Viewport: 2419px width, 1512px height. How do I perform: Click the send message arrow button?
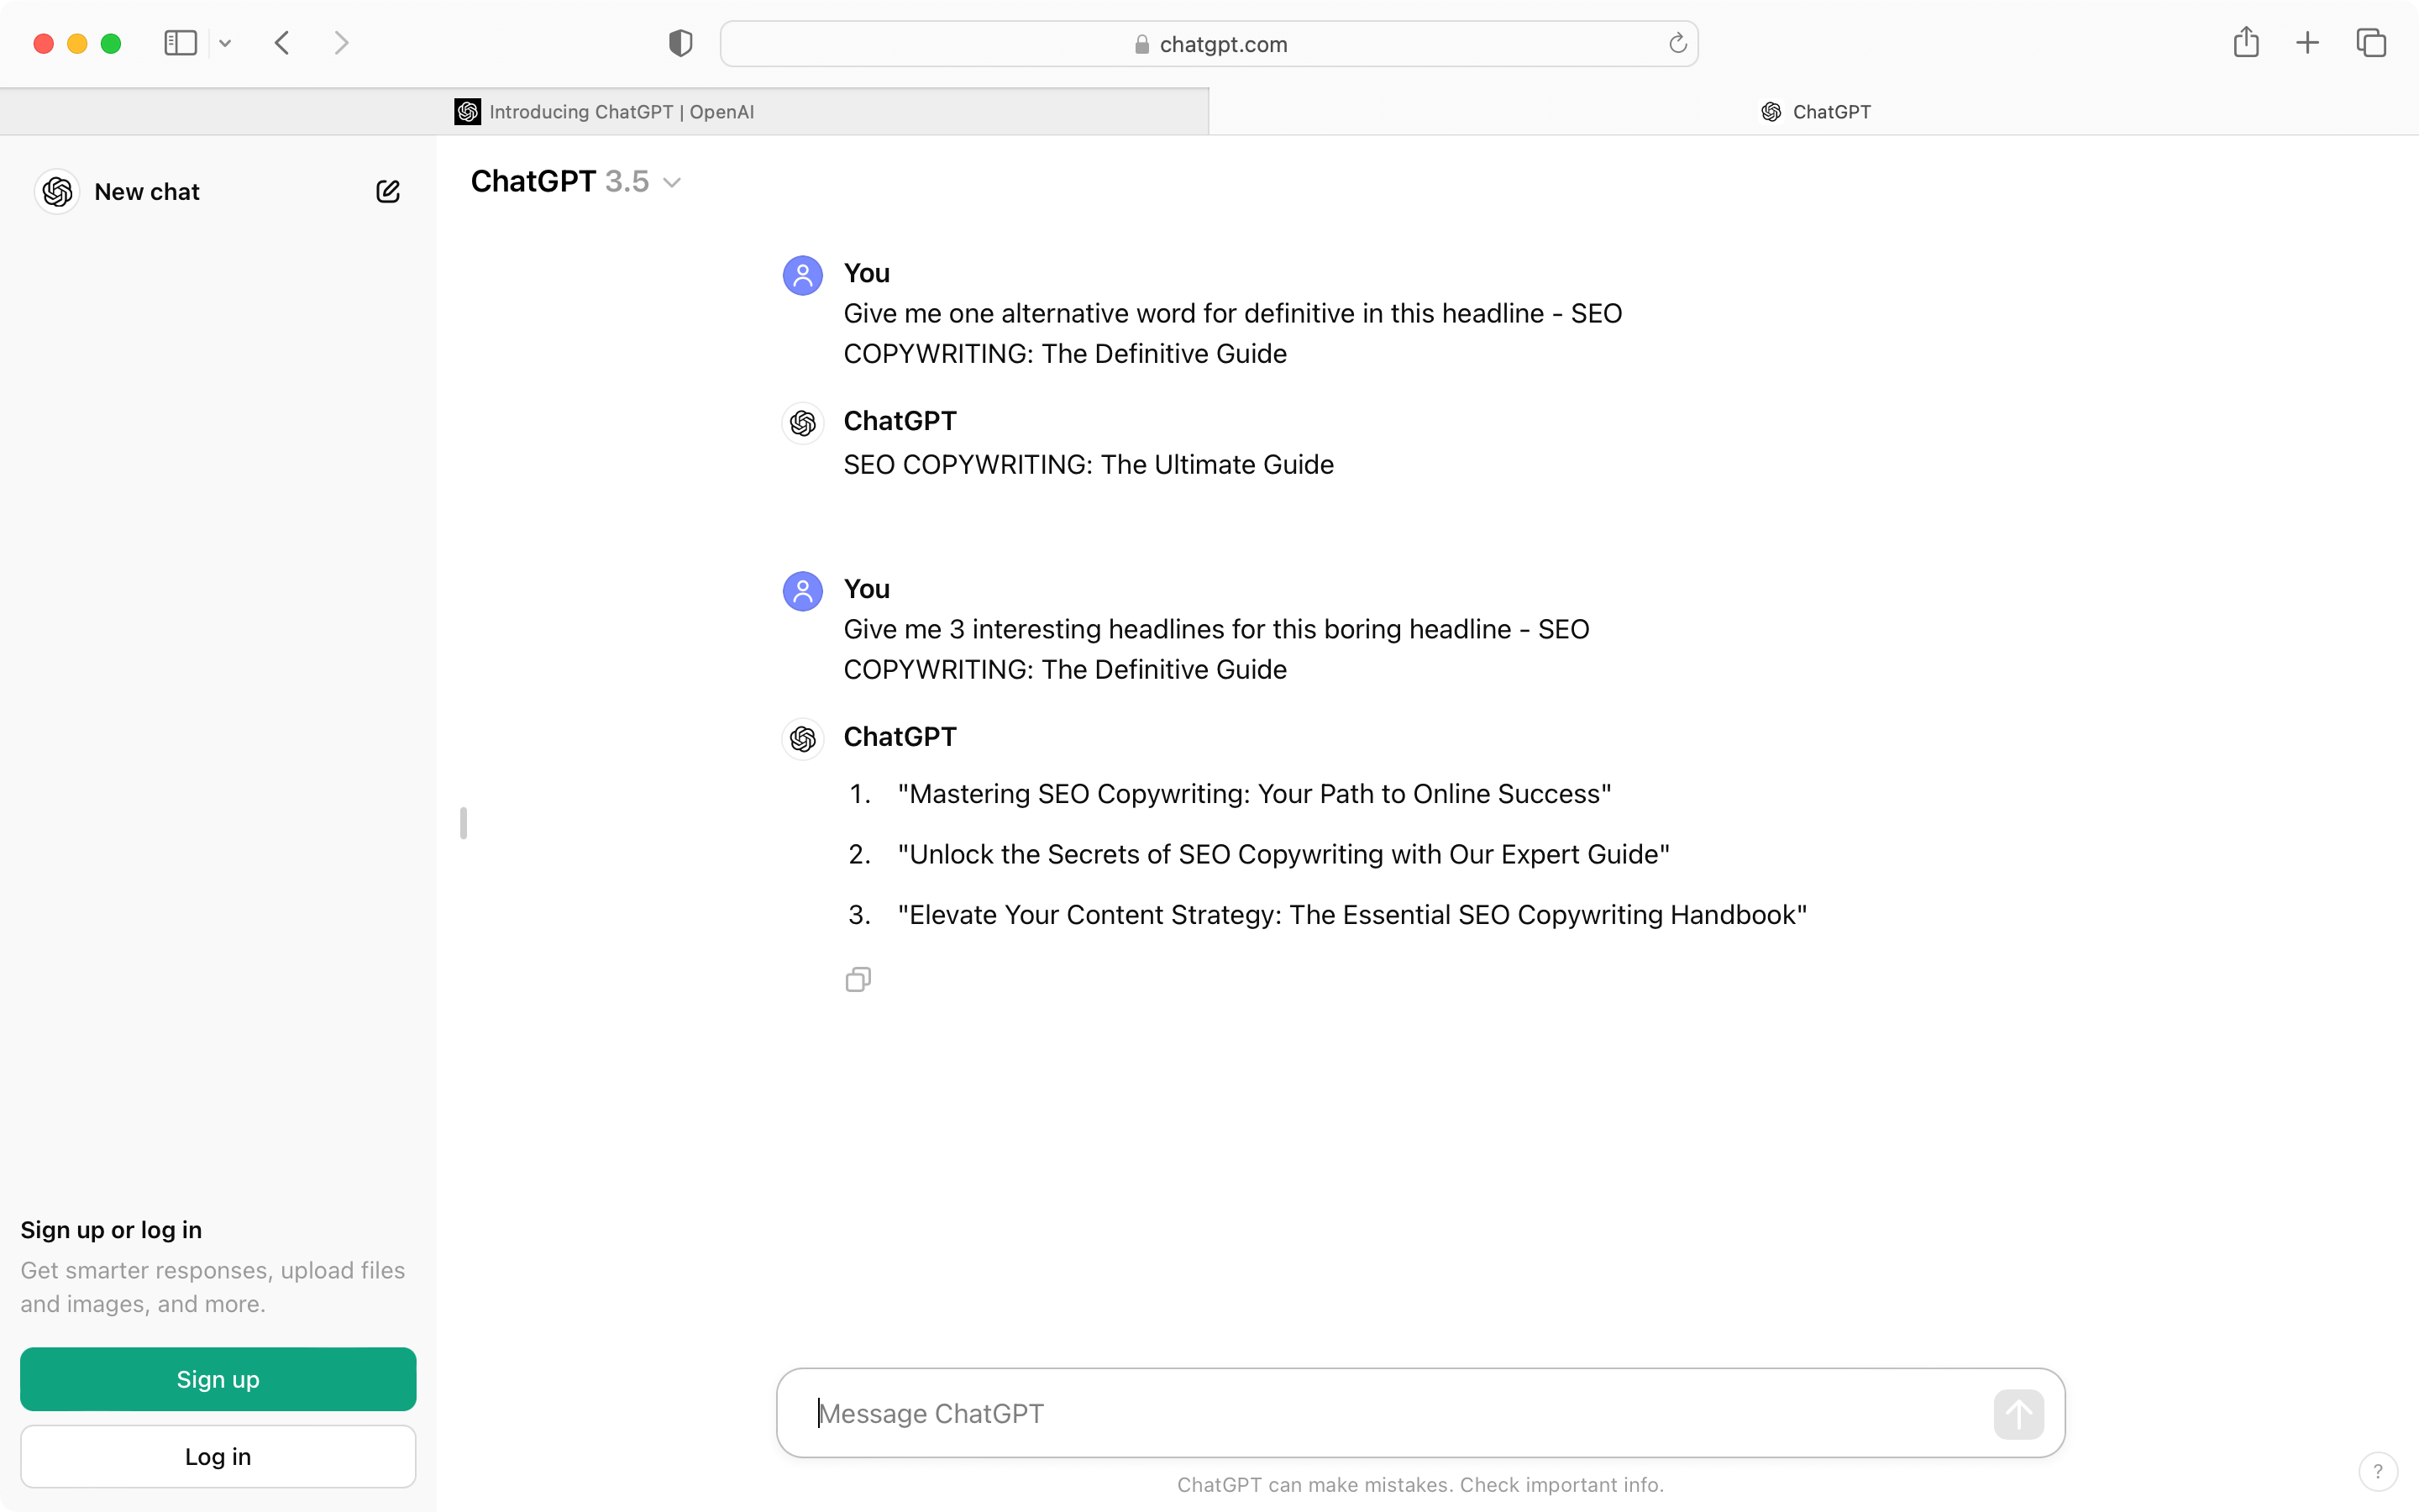coord(2018,1414)
